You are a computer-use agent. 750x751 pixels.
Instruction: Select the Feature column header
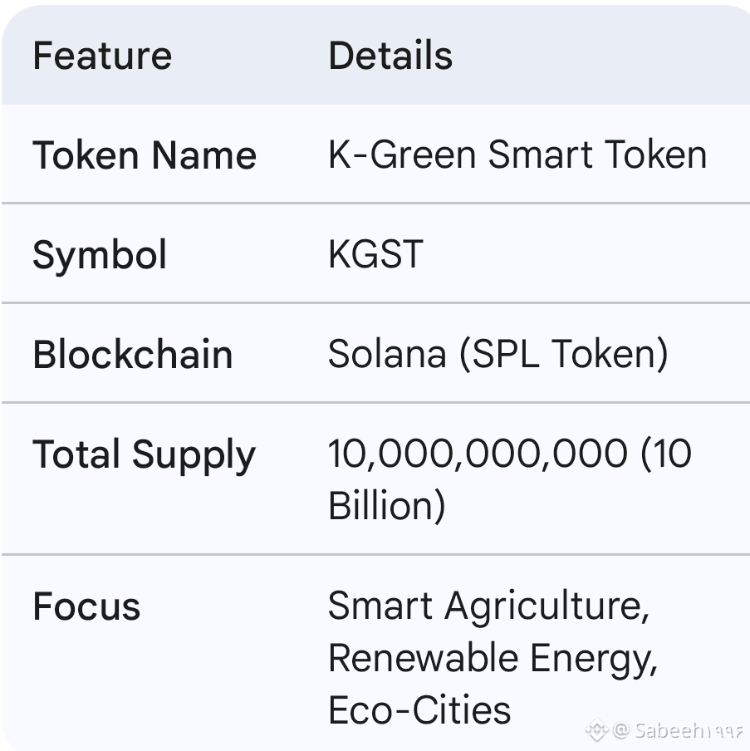pos(102,56)
